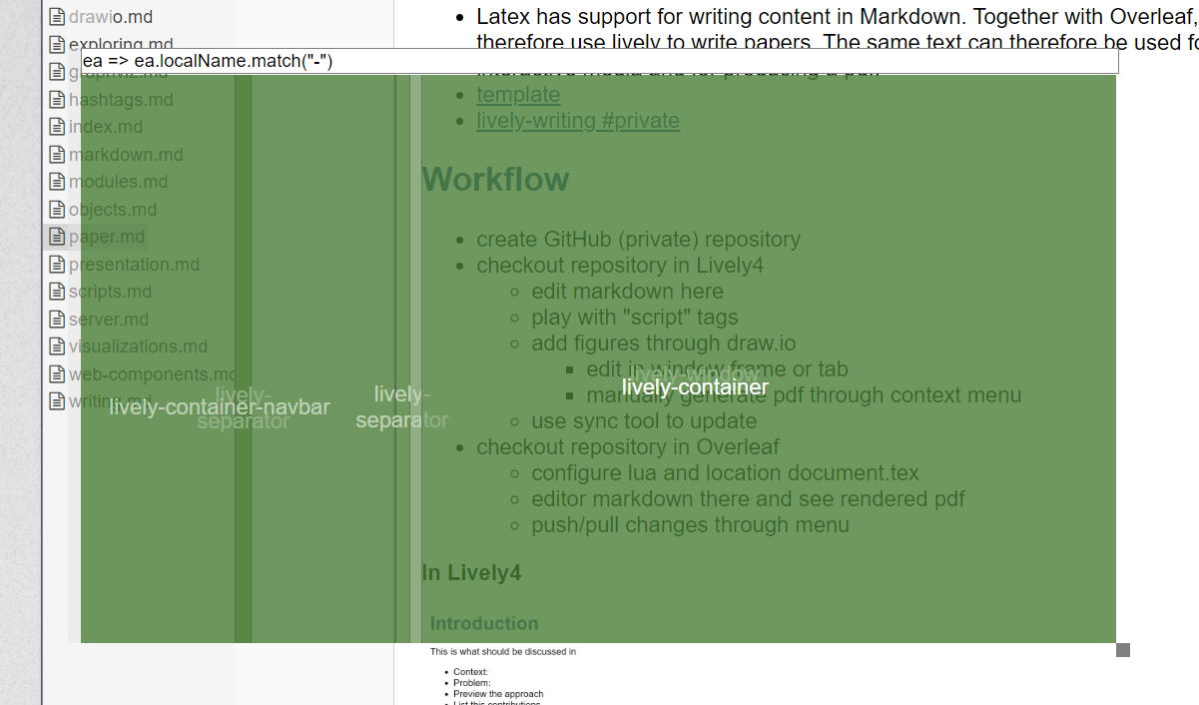
Task: Open visualizations.md in the file list
Action: [138, 347]
